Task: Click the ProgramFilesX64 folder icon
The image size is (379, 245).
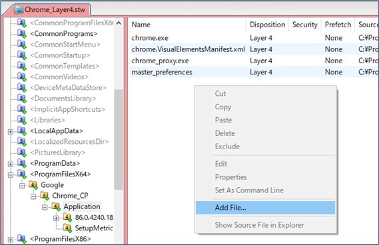Action: (x=22, y=174)
